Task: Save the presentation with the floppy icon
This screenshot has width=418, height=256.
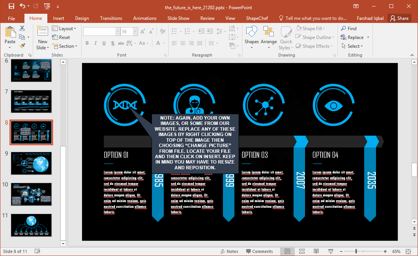Action: click(11, 6)
